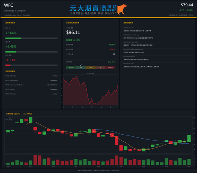197x173 pixels.
Task: Click the Financial Services Banks Diversified sector line
Action: (17, 15)
